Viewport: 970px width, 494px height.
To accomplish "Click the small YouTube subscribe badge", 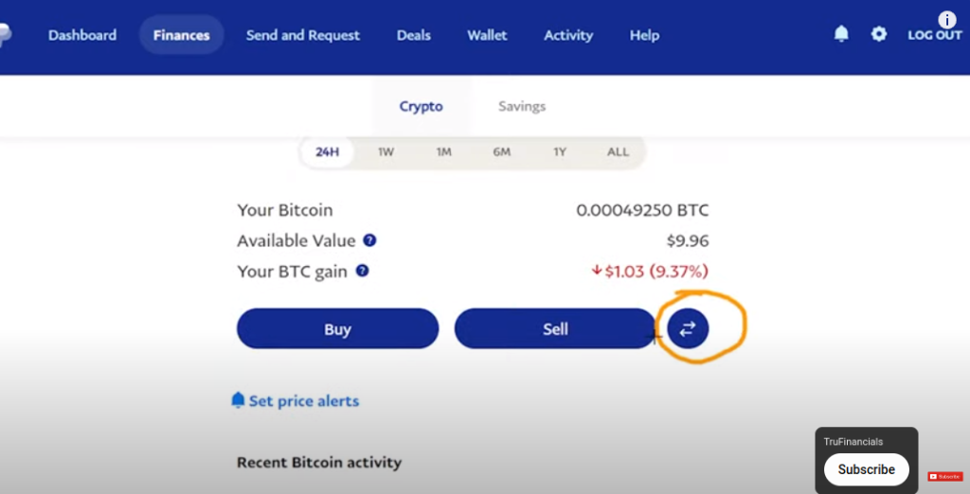I will pyautogui.click(x=944, y=477).
